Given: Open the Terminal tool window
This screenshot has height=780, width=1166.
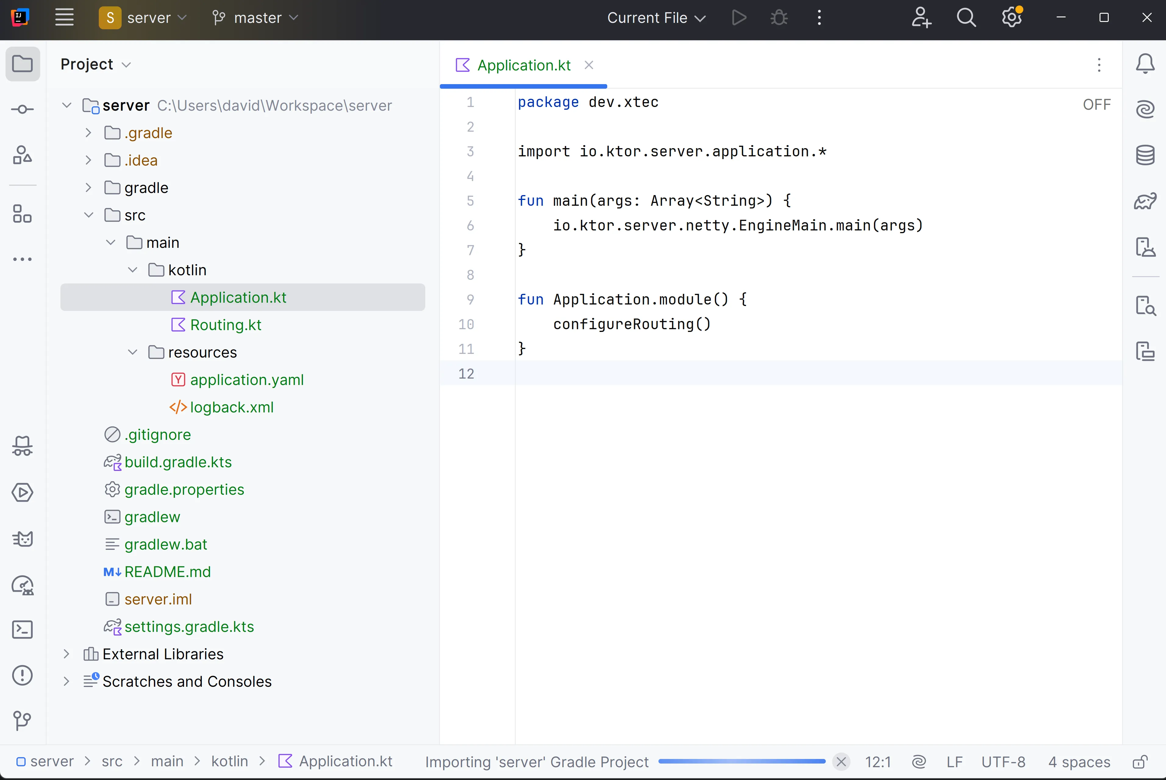Looking at the screenshot, I should [x=22, y=630].
